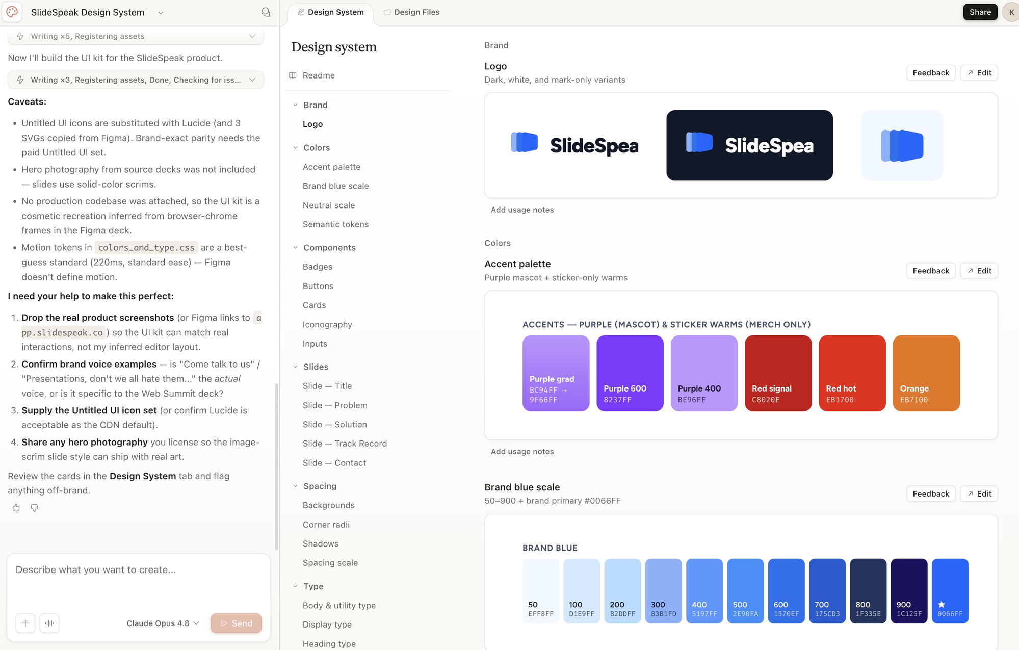Click the palette app logo icon
Image resolution: width=1019 pixels, height=650 pixels.
pos(12,12)
